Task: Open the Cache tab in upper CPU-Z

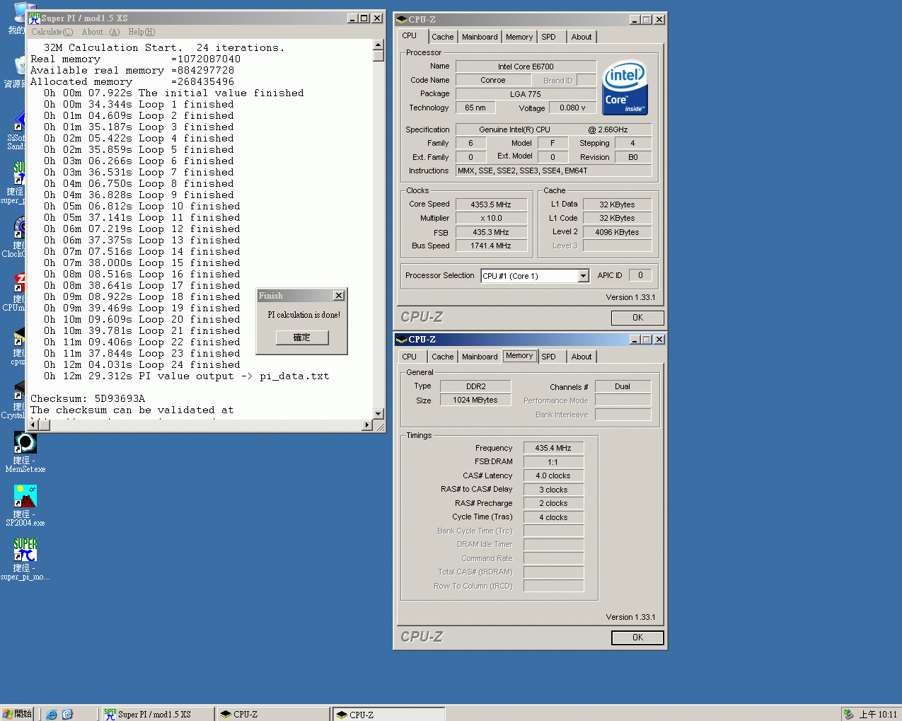Action: pos(443,37)
